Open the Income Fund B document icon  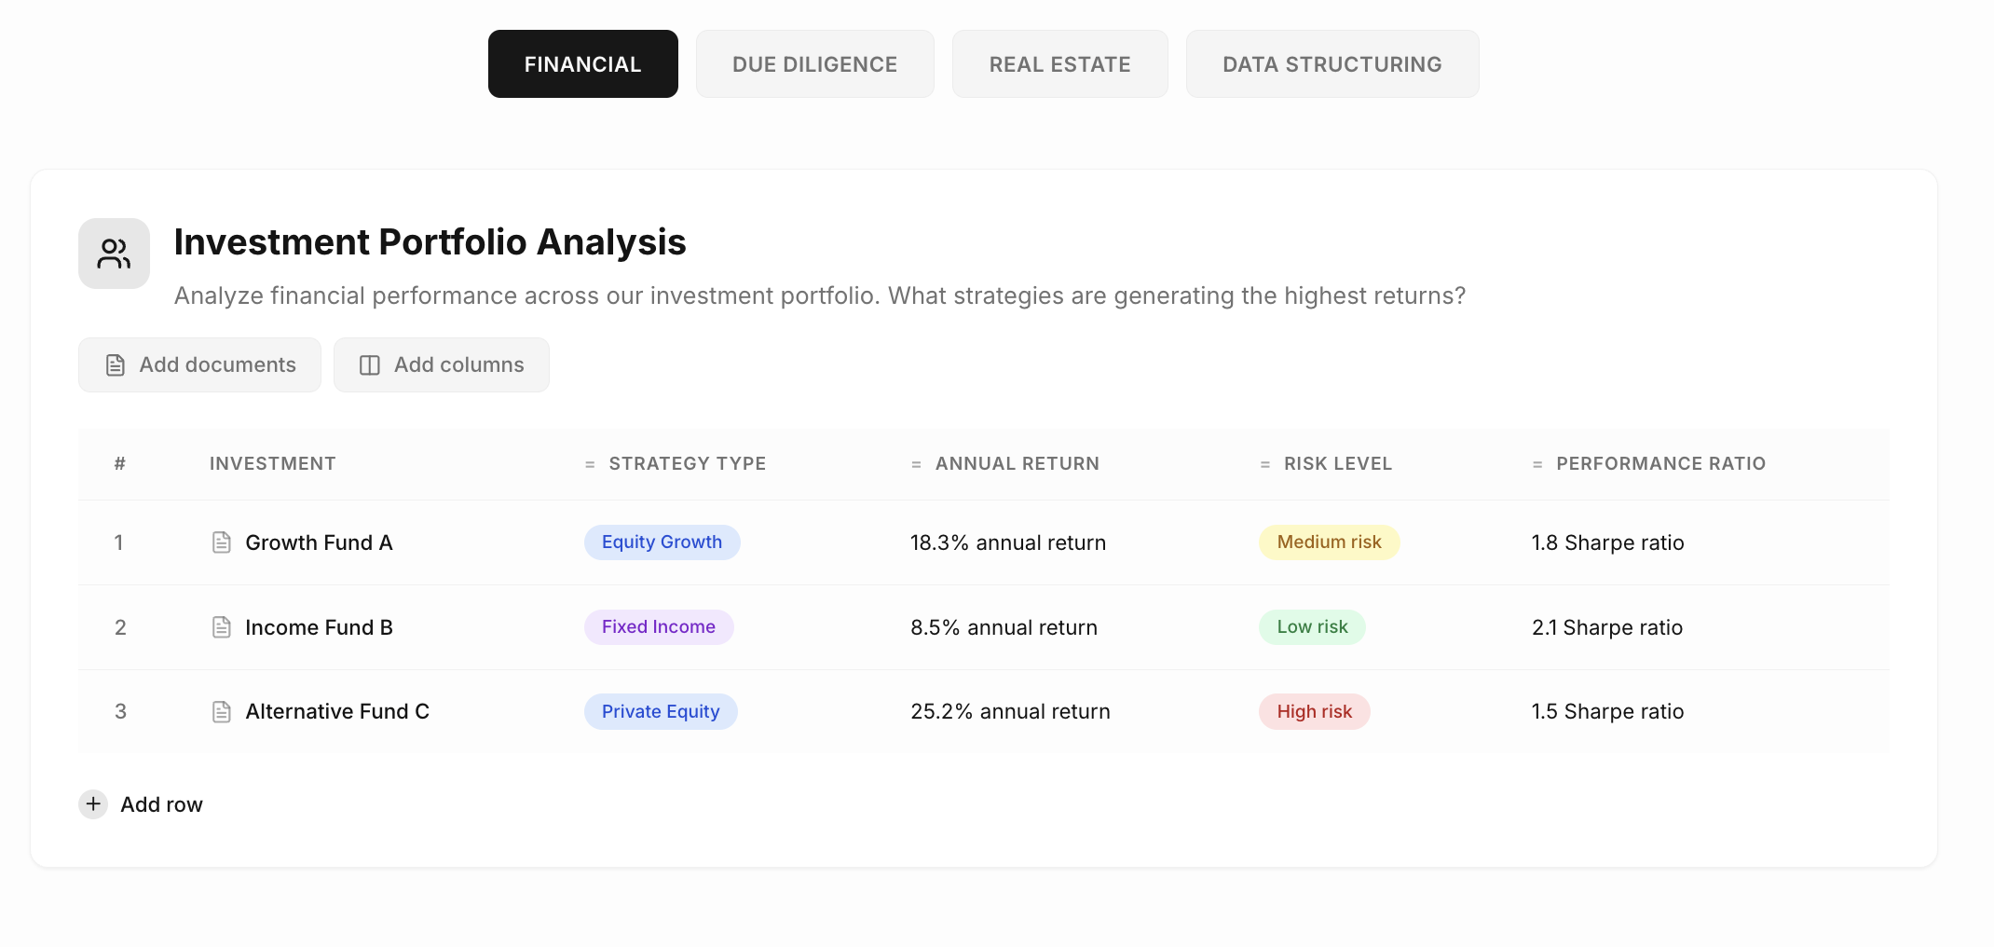pyautogui.click(x=221, y=626)
